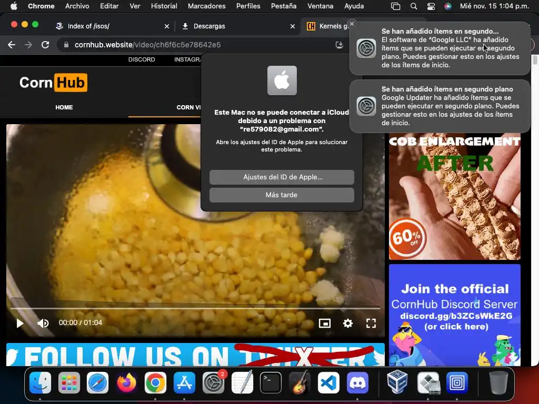The width and height of the screenshot is (539, 404).
Task: Open the App Store from the Dock
Action: (x=184, y=382)
